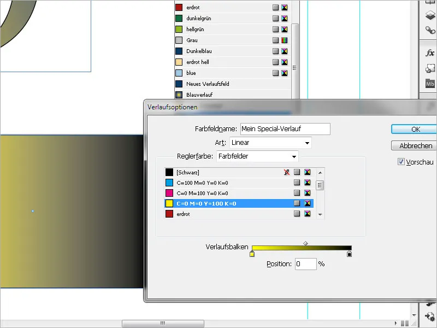Click vertical scroll down arrow at bottom right

click(x=414, y=315)
